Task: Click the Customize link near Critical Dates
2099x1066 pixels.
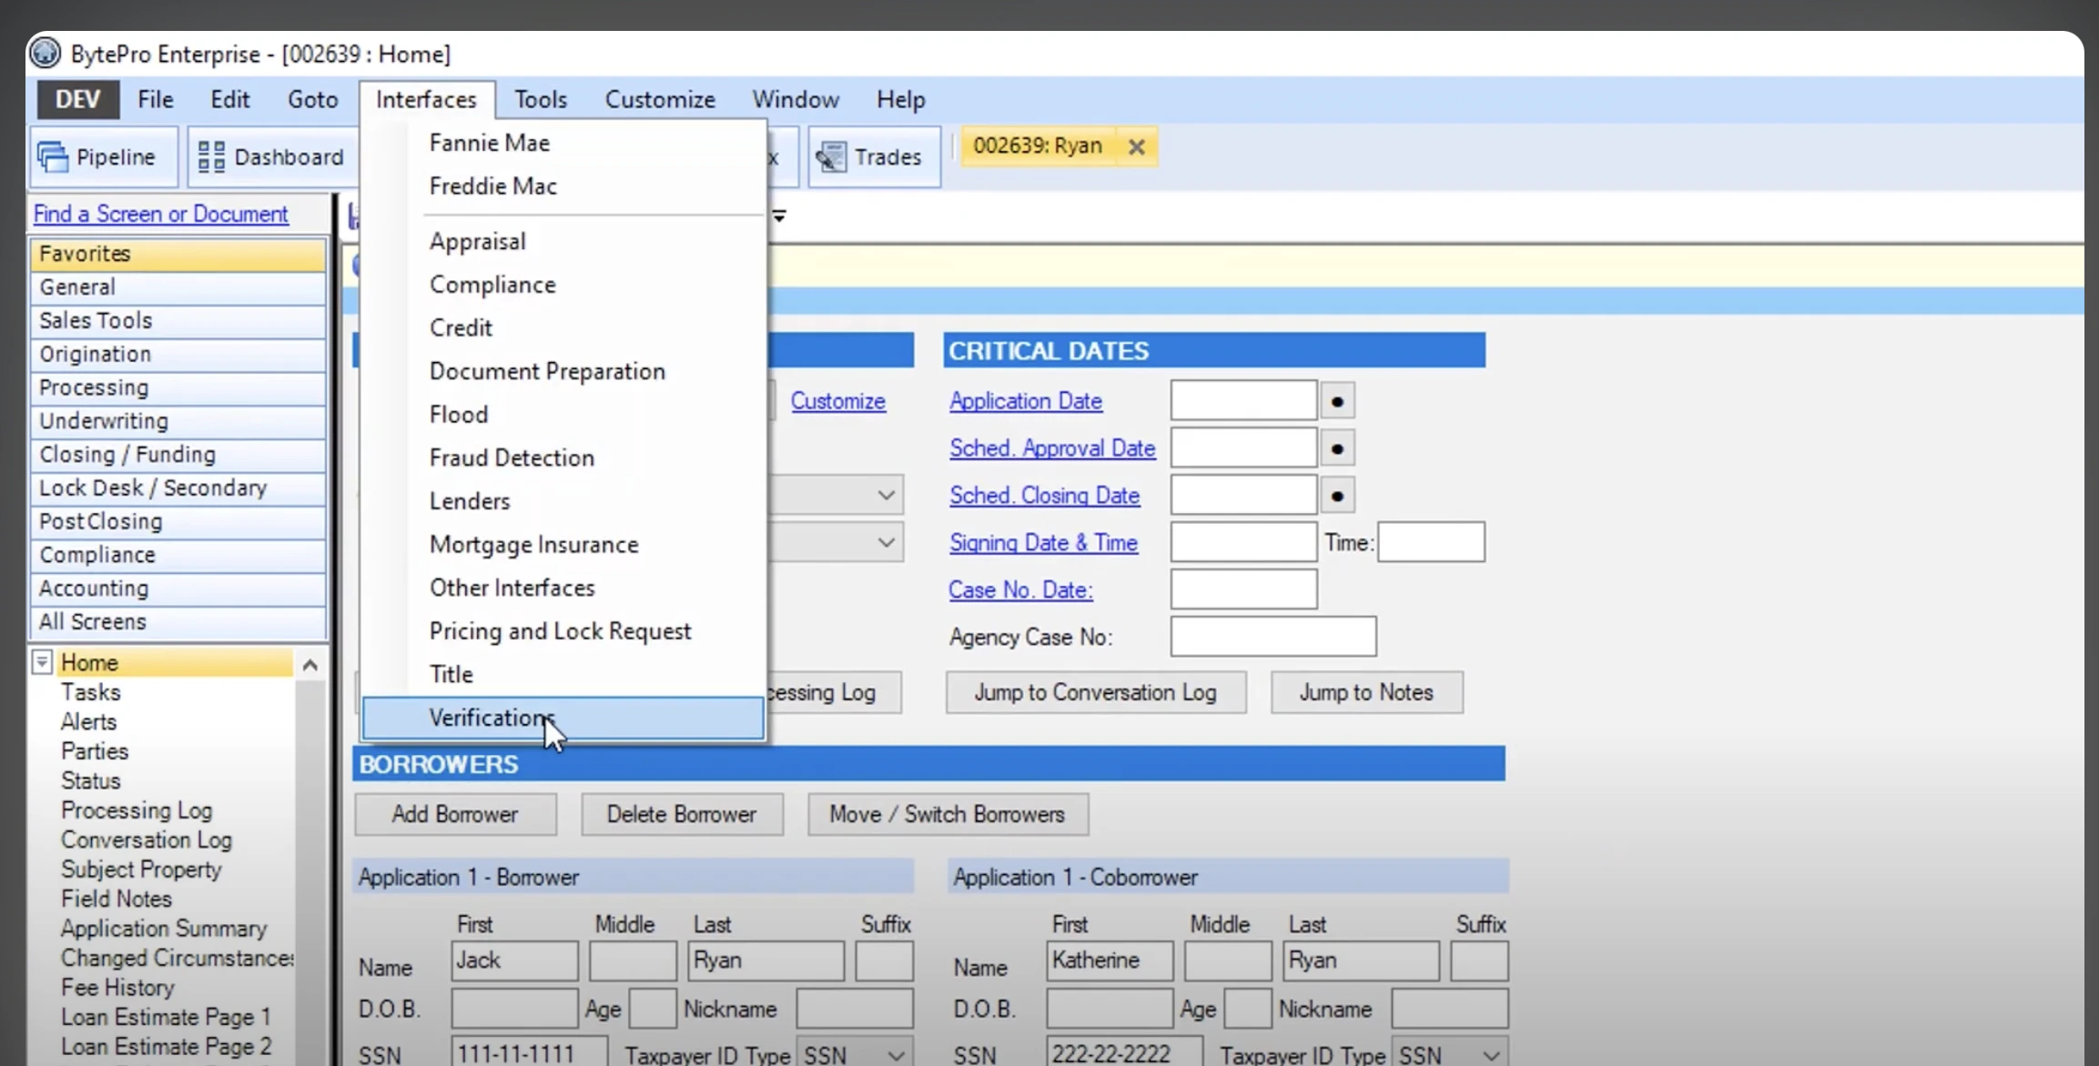Action: (837, 400)
